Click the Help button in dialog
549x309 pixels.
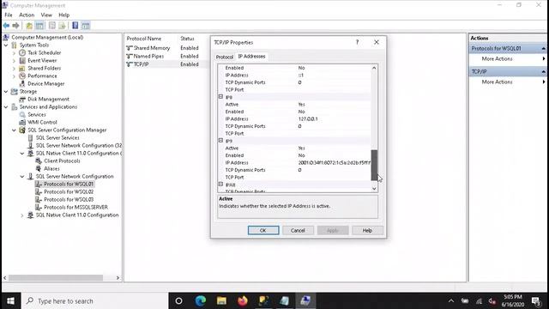(x=367, y=231)
